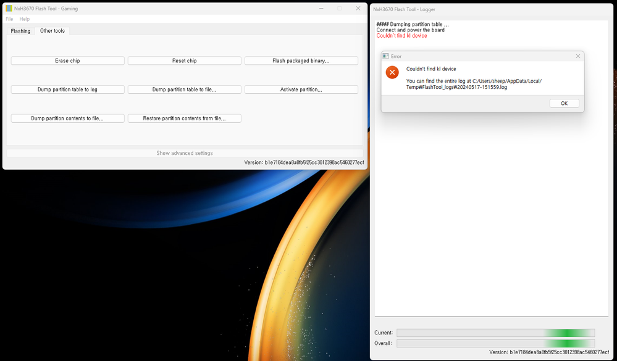This screenshot has height=361, width=617.
Task: Start Flash packaged binary
Action: click(301, 60)
